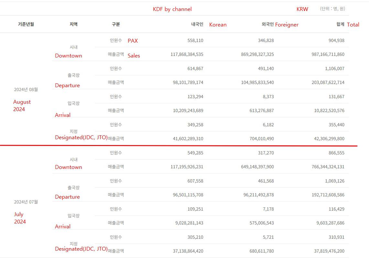Click the 내국인 Korean column header
369x261 pixels.
point(209,25)
